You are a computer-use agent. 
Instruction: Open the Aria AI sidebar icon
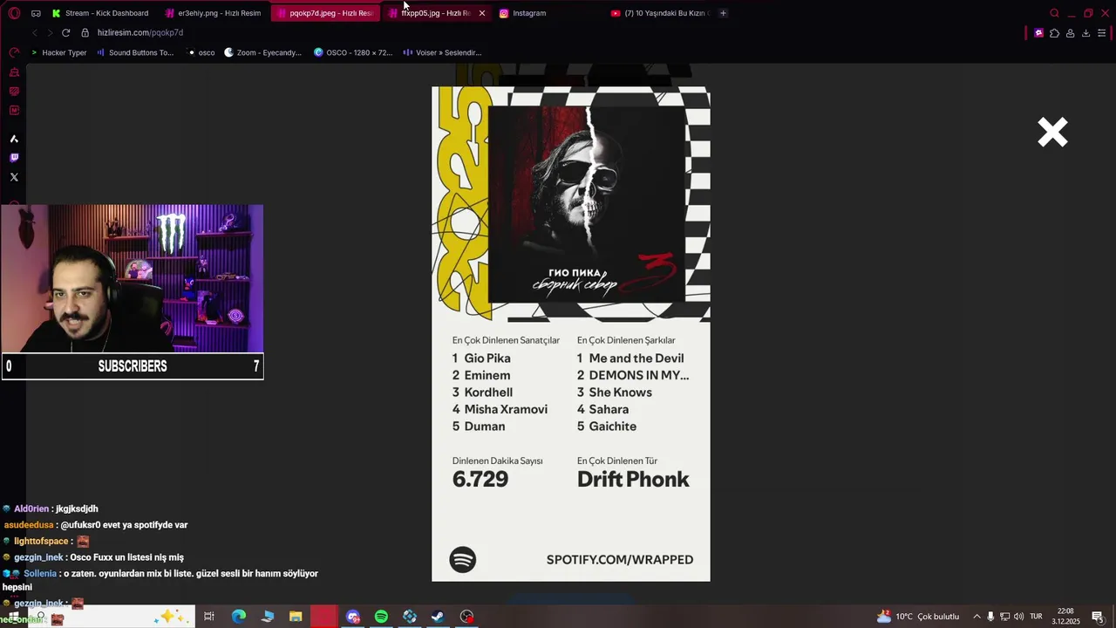click(14, 139)
